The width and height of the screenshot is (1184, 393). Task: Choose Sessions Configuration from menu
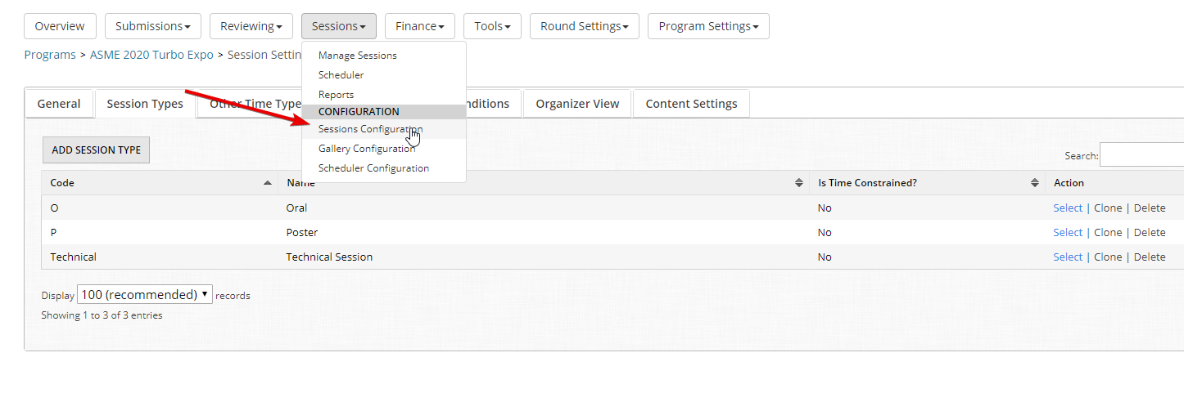pos(370,129)
